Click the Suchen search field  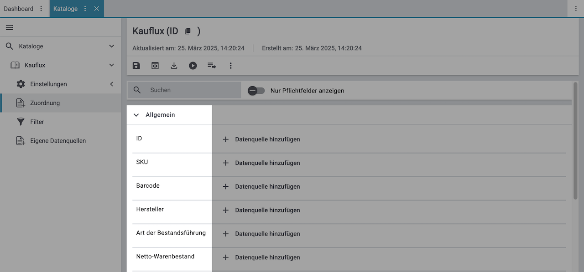click(192, 90)
